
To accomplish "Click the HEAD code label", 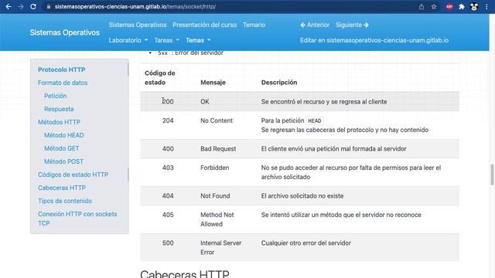I will click(x=315, y=120).
